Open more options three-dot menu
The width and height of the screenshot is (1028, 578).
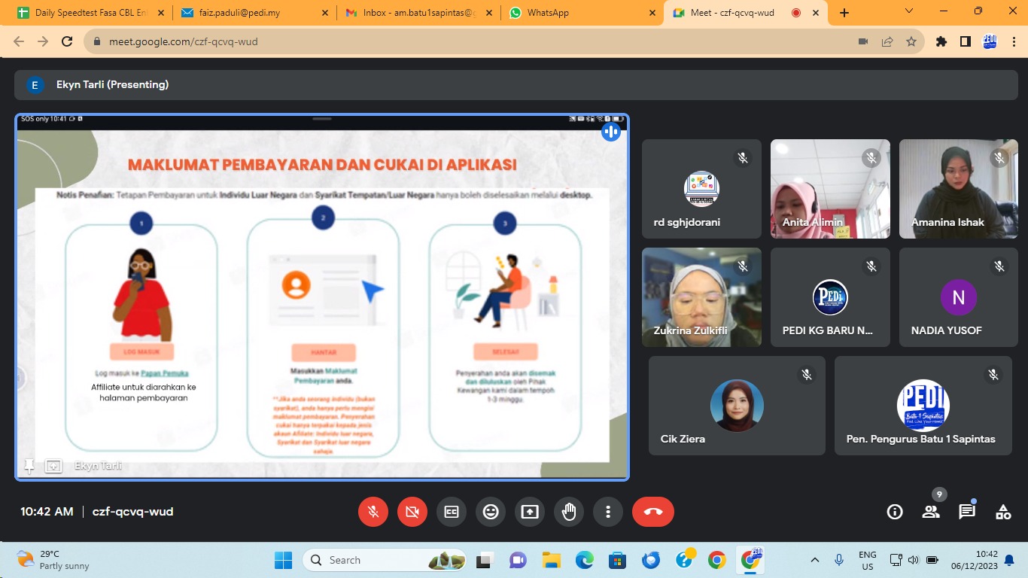point(608,512)
